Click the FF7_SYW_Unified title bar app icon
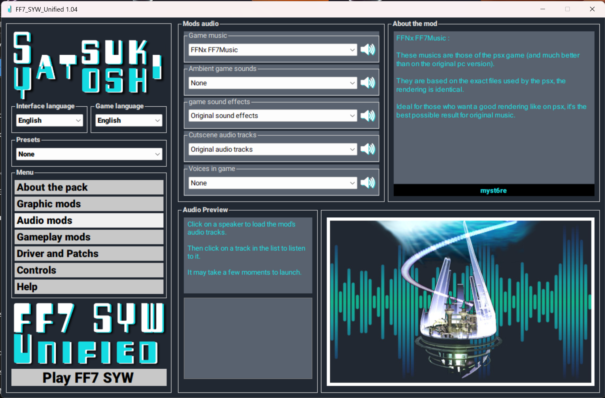The height and width of the screenshot is (398, 605). [9, 9]
